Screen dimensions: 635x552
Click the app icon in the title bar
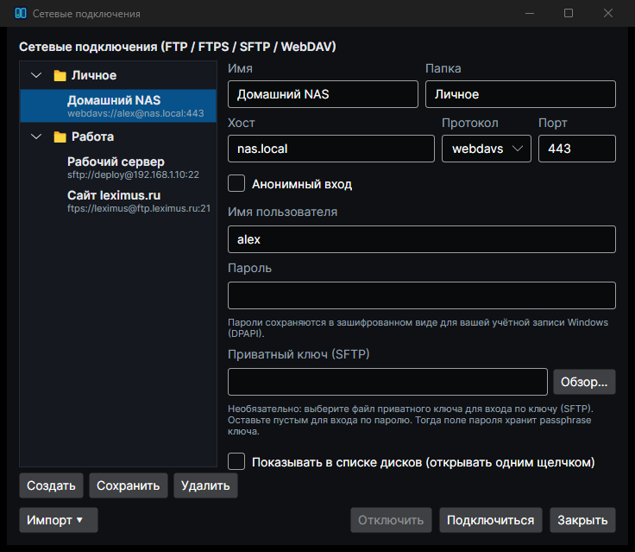[x=21, y=13]
